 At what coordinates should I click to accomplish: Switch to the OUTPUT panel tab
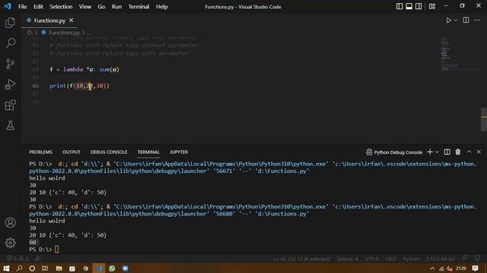[71, 152]
